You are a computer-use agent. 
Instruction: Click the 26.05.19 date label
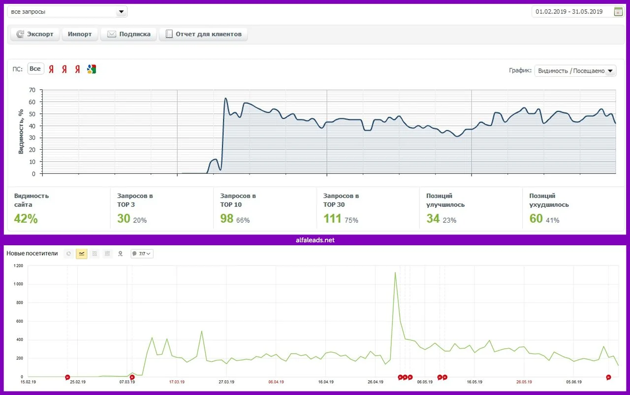pyautogui.click(x=524, y=382)
